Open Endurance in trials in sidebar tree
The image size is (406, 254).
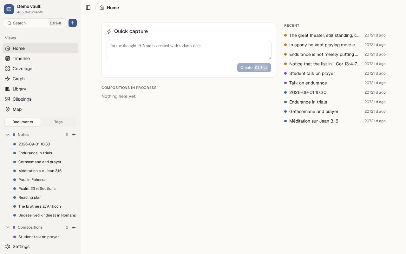pos(44,153)
